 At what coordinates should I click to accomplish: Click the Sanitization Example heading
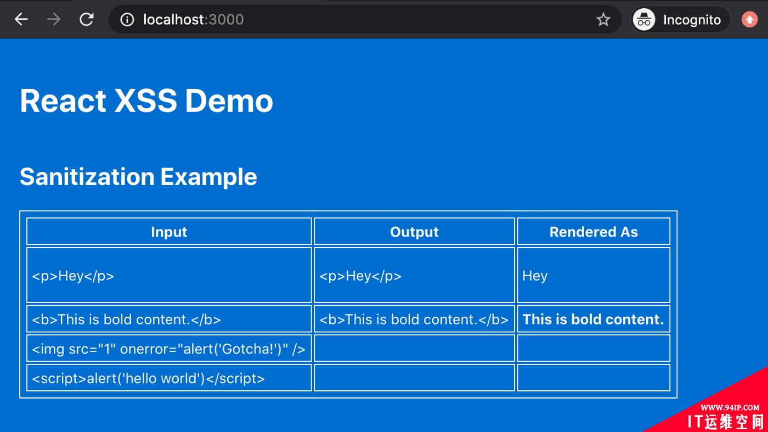[138, 177]
